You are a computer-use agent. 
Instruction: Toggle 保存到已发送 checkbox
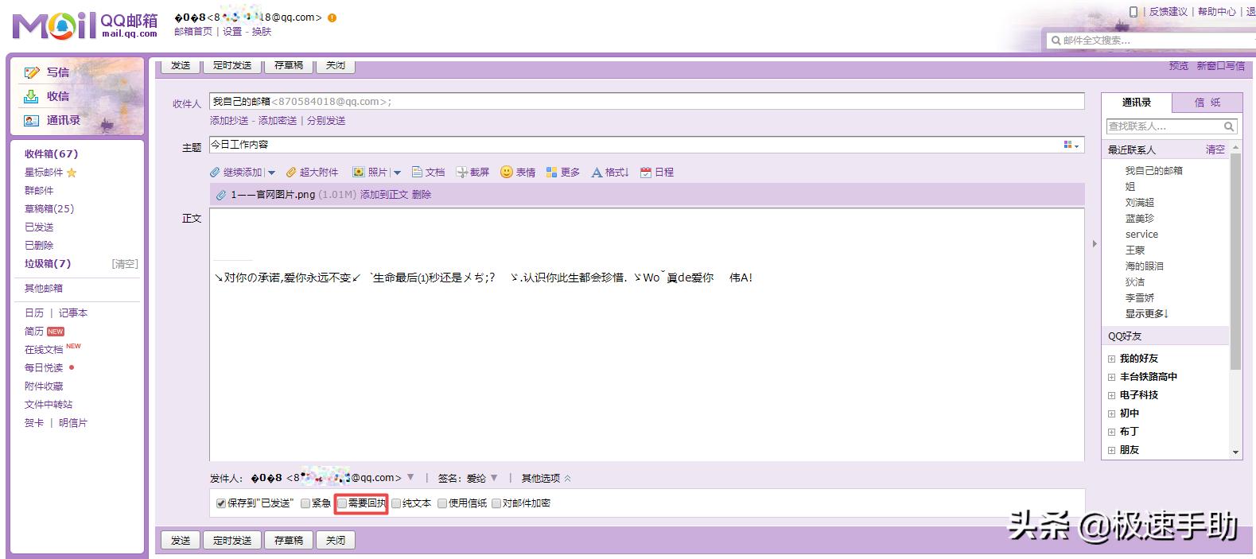click(x=221, y=503)
